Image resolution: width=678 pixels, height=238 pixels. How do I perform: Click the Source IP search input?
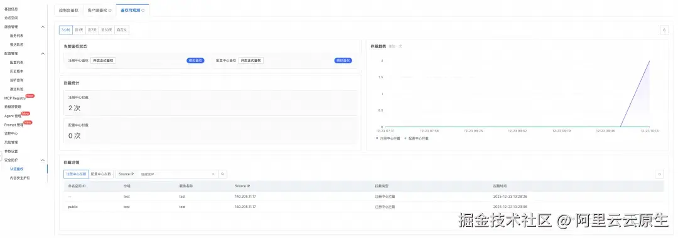tap(175, 174)
